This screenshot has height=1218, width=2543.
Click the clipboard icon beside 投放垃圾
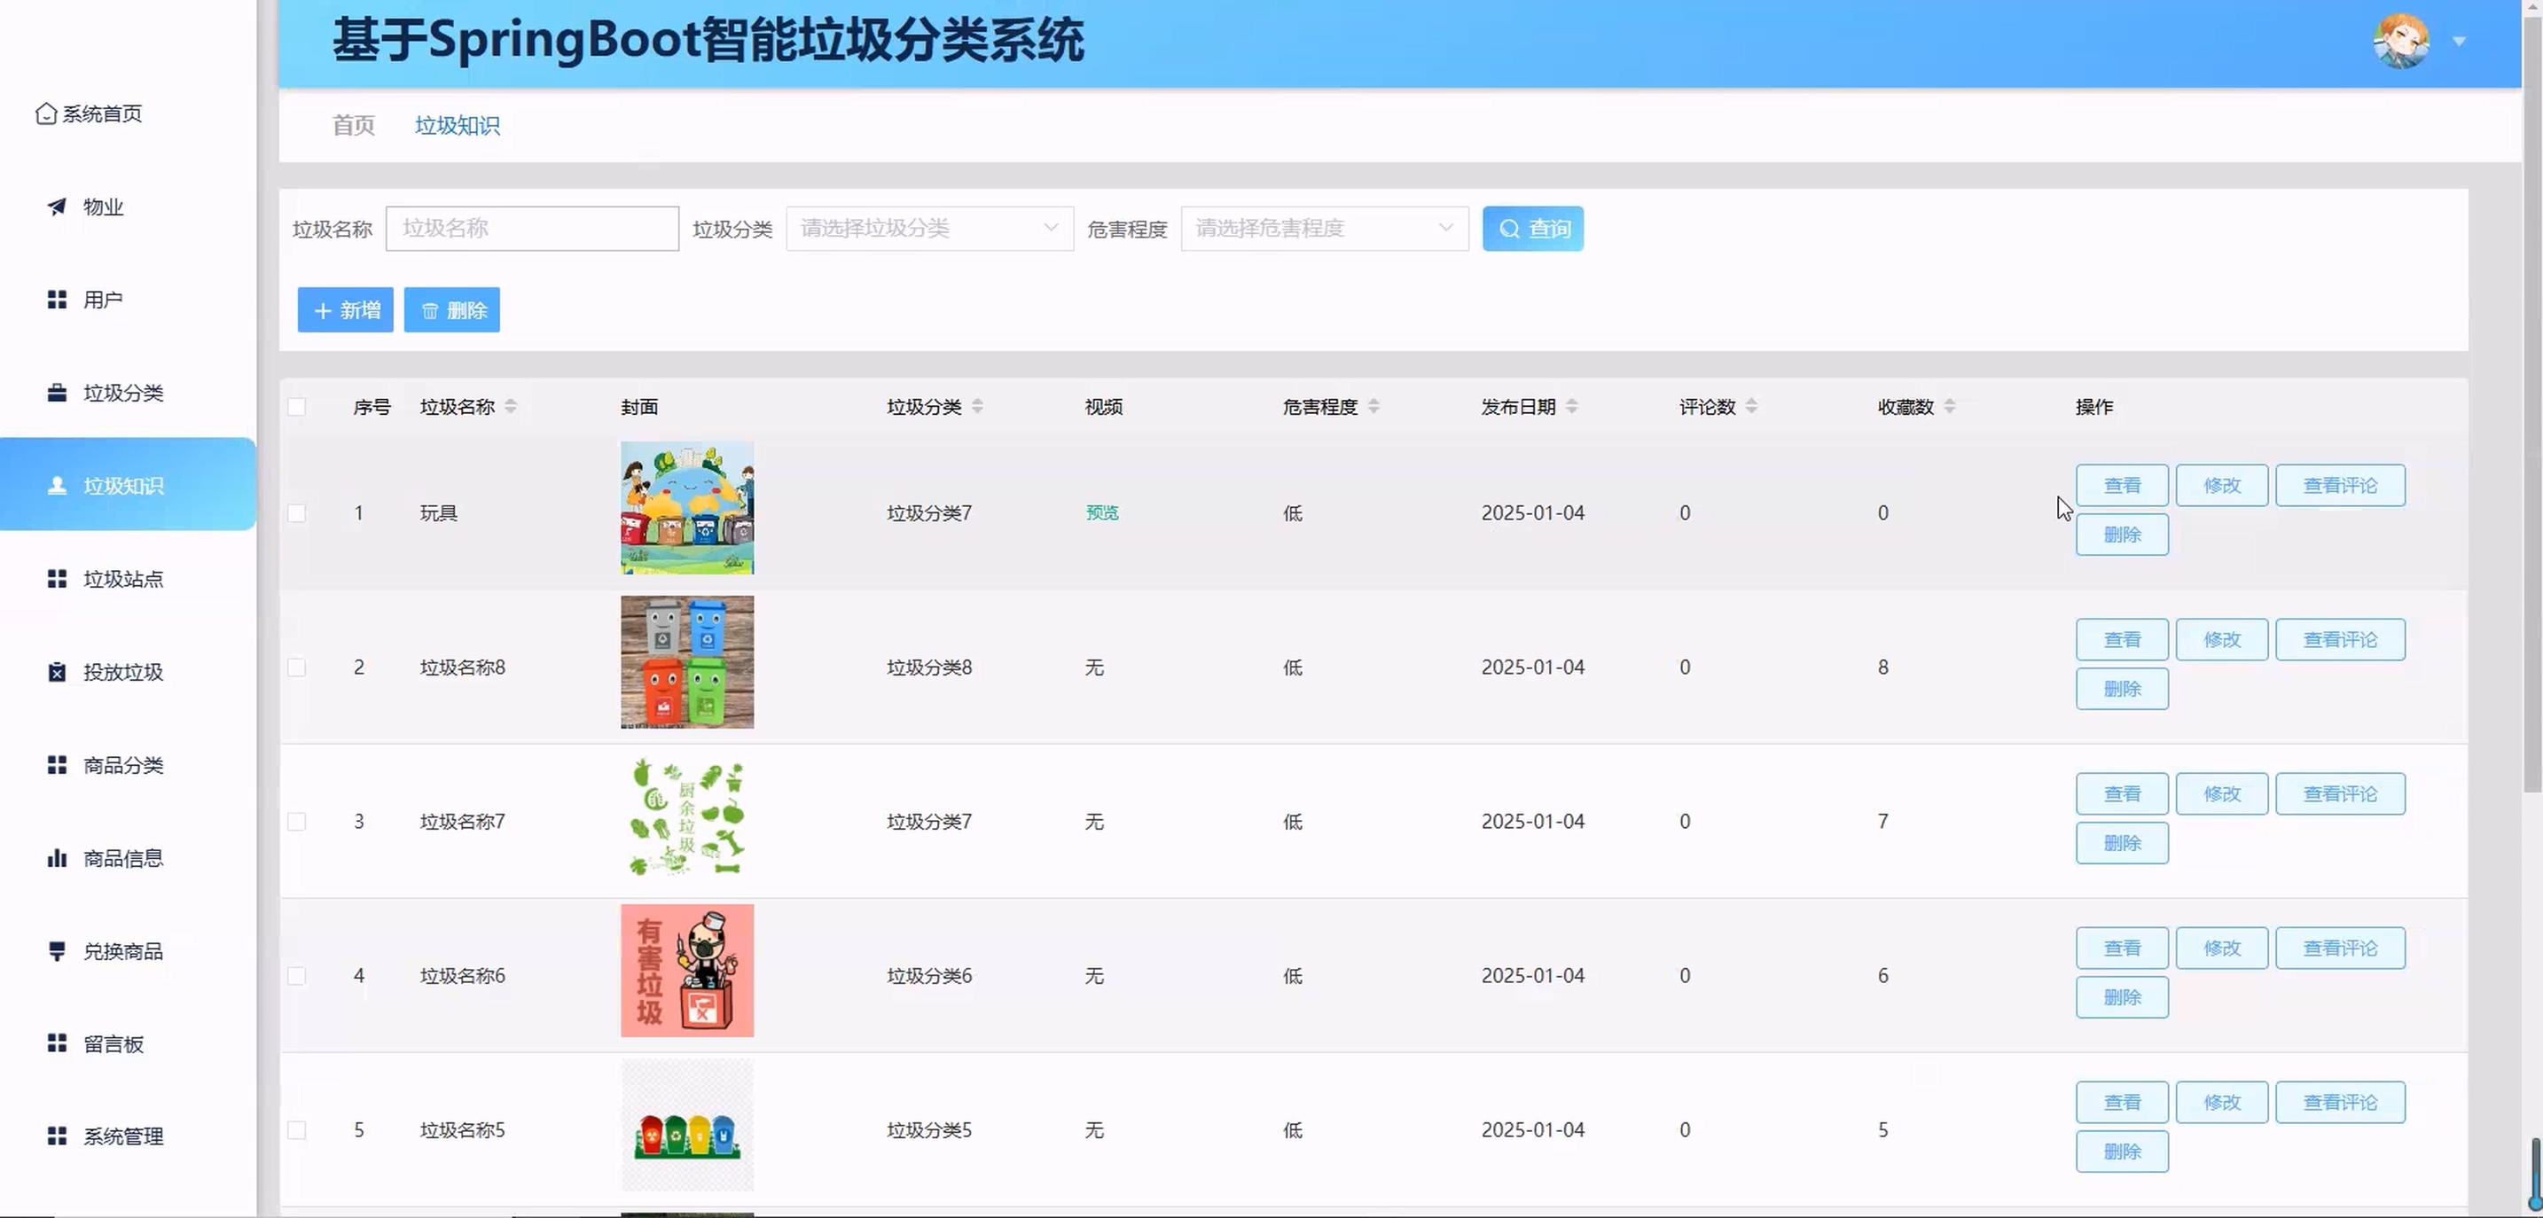58,672
